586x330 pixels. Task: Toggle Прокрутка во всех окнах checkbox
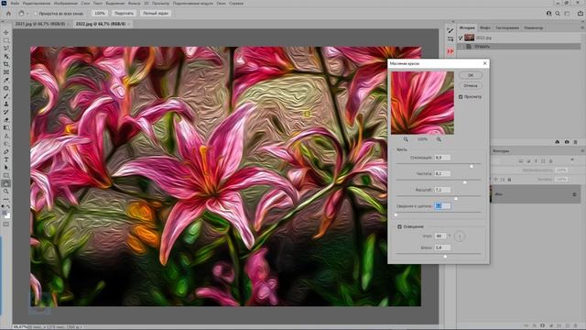point(36,14)
